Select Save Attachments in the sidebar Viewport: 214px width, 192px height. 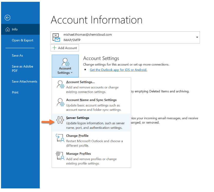[24, 81]
